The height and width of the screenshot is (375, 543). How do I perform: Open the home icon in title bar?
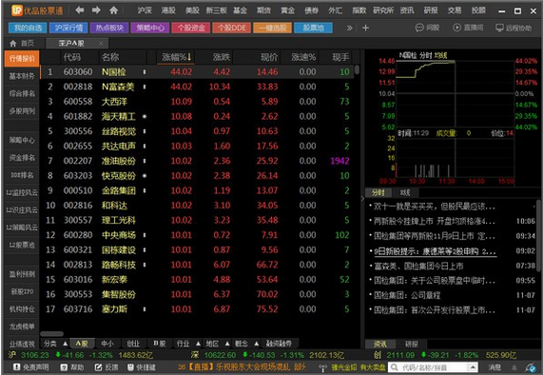(113, 10)
